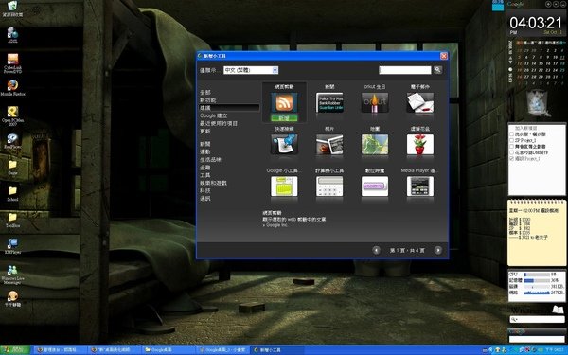Image resolution: width=568 pixels, height=355 pixels.
Task: Choose the maps gadget thumbnail
Action: coord(375,145)
